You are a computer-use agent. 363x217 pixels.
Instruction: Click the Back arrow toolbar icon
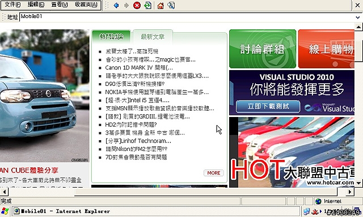116,5
